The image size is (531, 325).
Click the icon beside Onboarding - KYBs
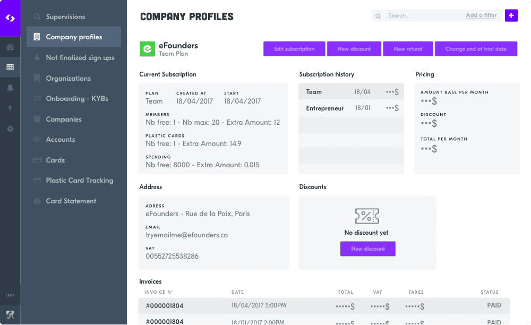tap(37, 99)
